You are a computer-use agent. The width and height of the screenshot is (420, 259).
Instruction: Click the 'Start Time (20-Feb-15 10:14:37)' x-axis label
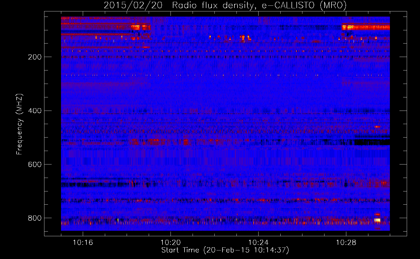coord(225,250)
